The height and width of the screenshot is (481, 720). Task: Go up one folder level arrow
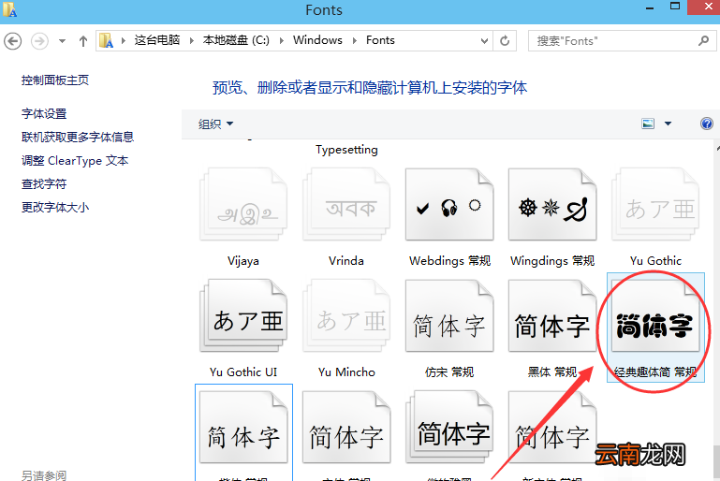point(83,41)
